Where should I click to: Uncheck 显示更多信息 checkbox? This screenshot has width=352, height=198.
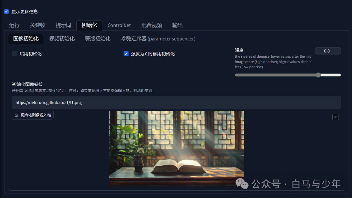pyautogui.click(x=7, y=11)
